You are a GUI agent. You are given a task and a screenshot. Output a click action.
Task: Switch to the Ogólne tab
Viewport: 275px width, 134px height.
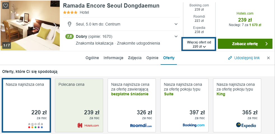(x=92, y=58)
